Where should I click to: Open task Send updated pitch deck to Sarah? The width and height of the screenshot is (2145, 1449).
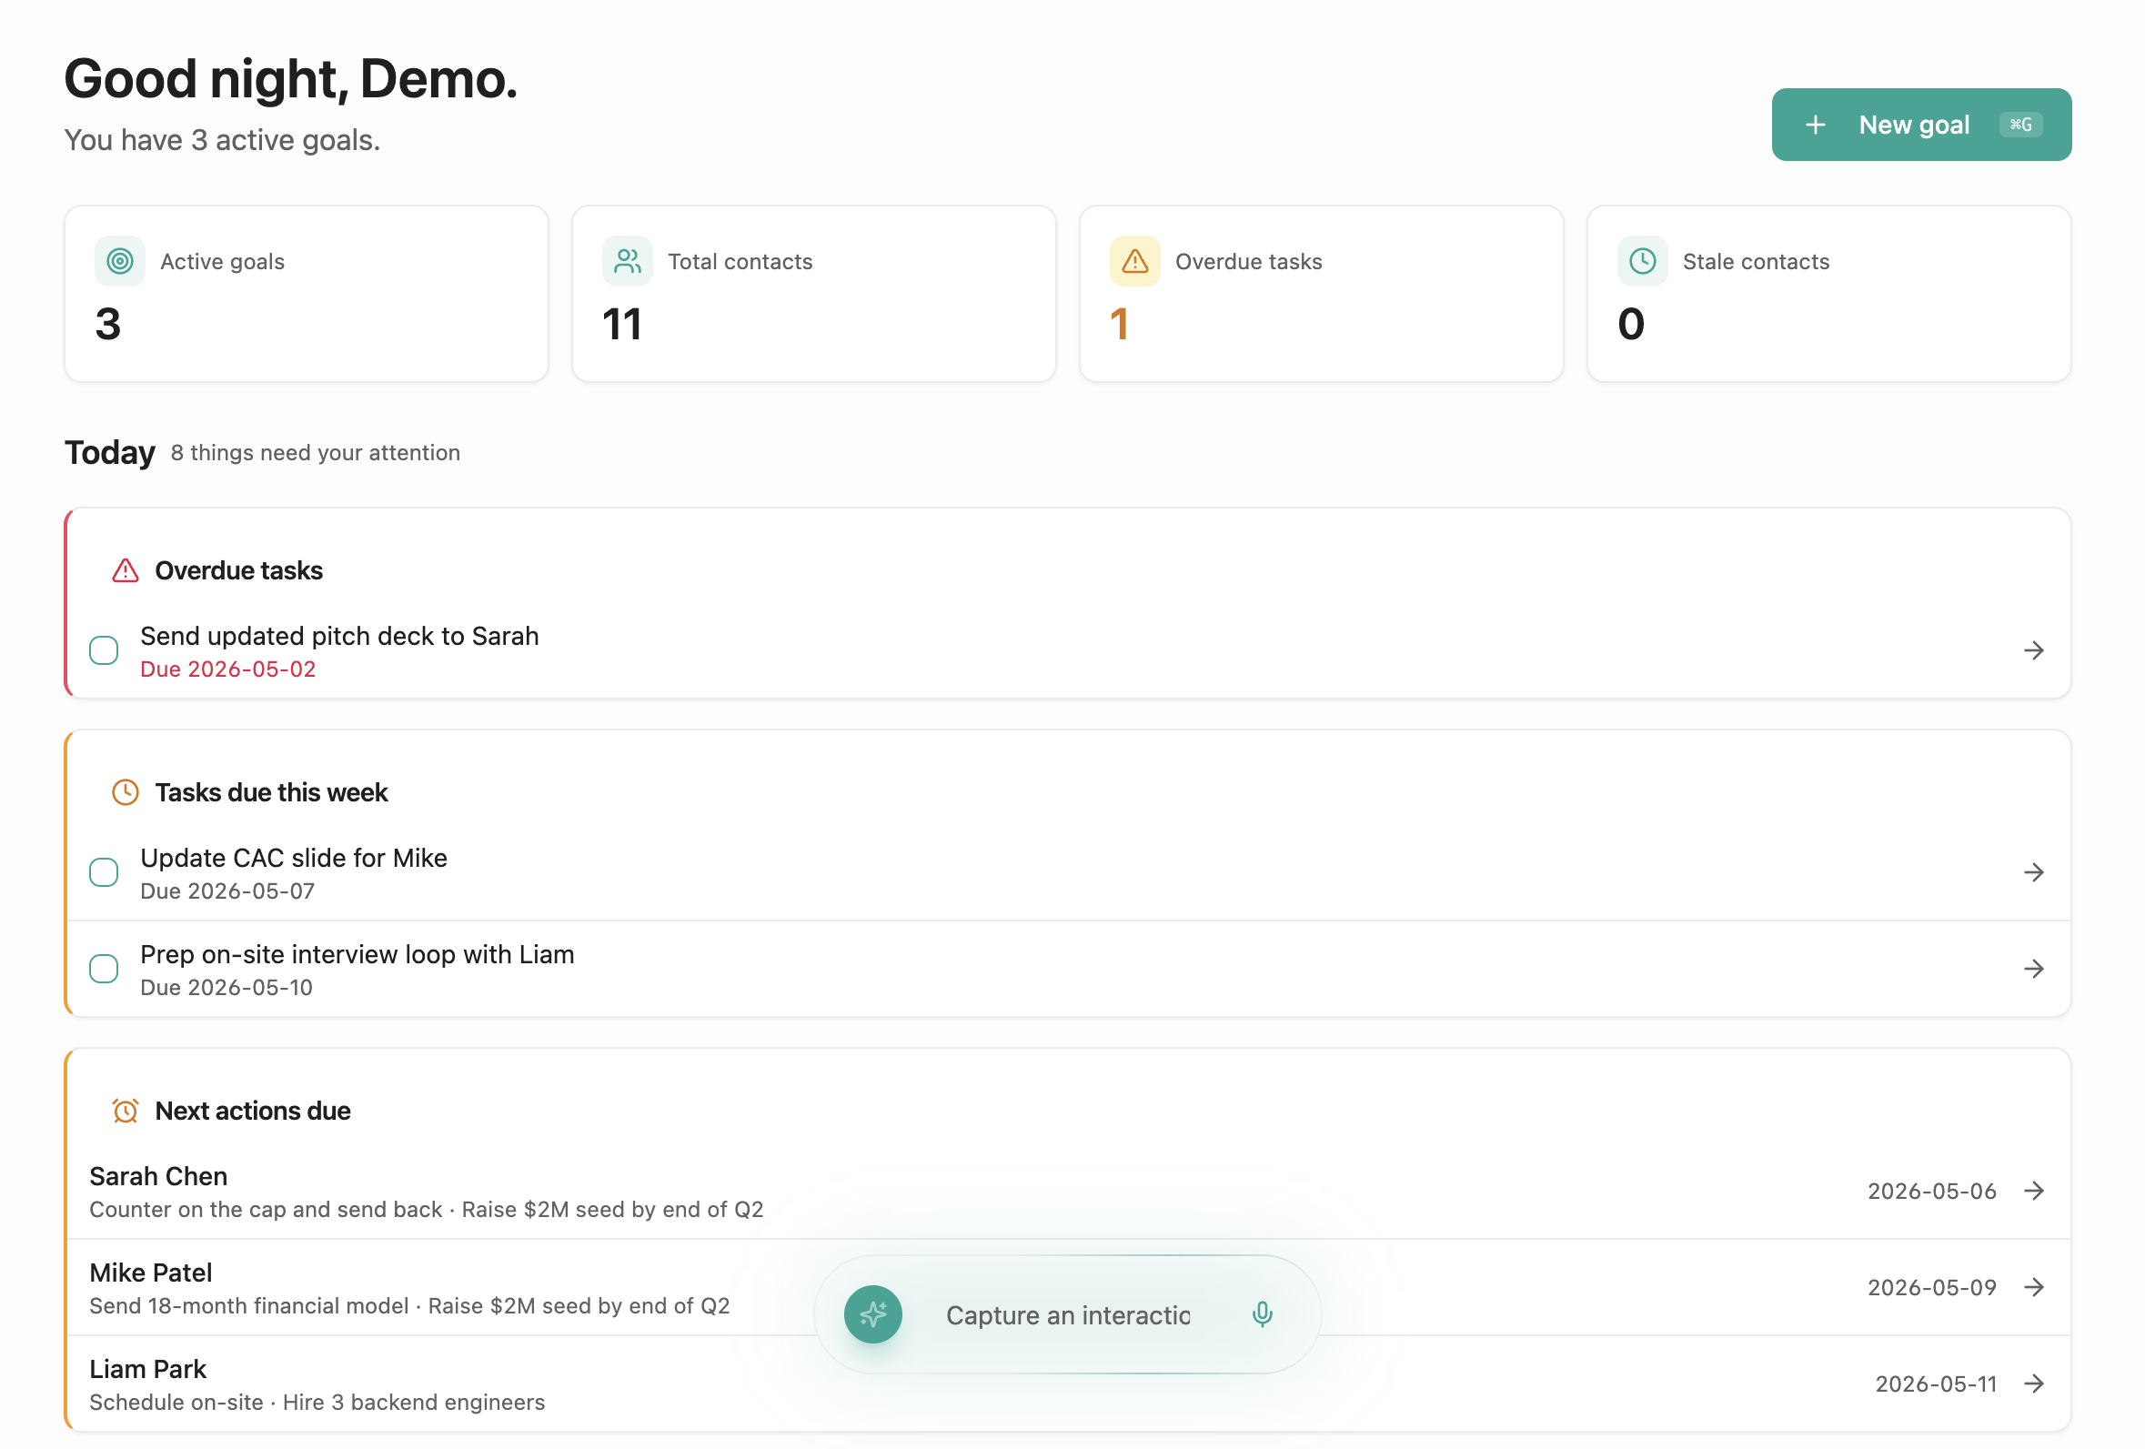pyautogui.click(x=339, y=636)
